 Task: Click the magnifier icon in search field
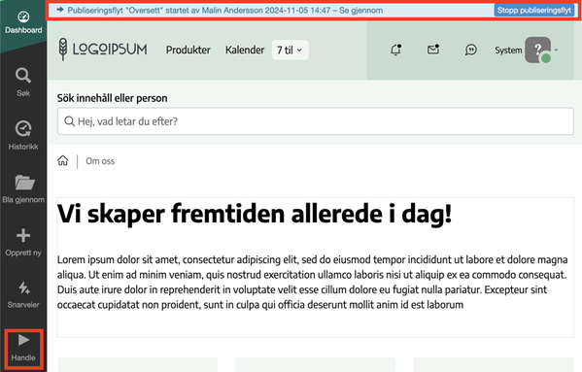pyautogui.click(x=69, y=121)
